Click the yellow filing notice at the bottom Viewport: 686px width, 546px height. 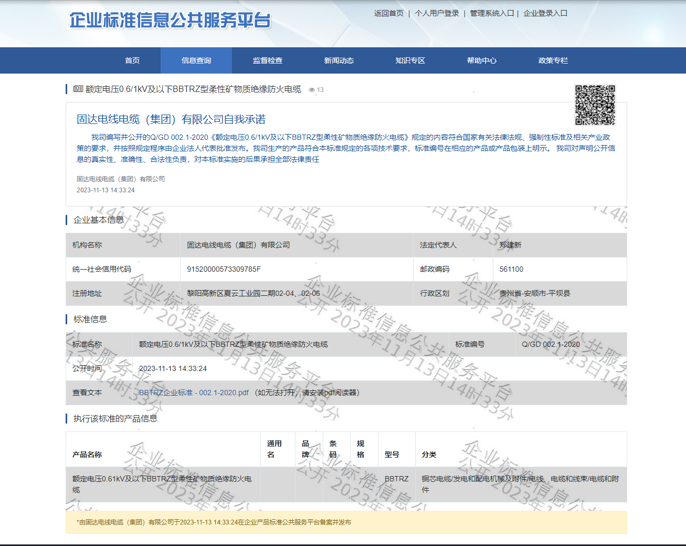coord(346,522)
